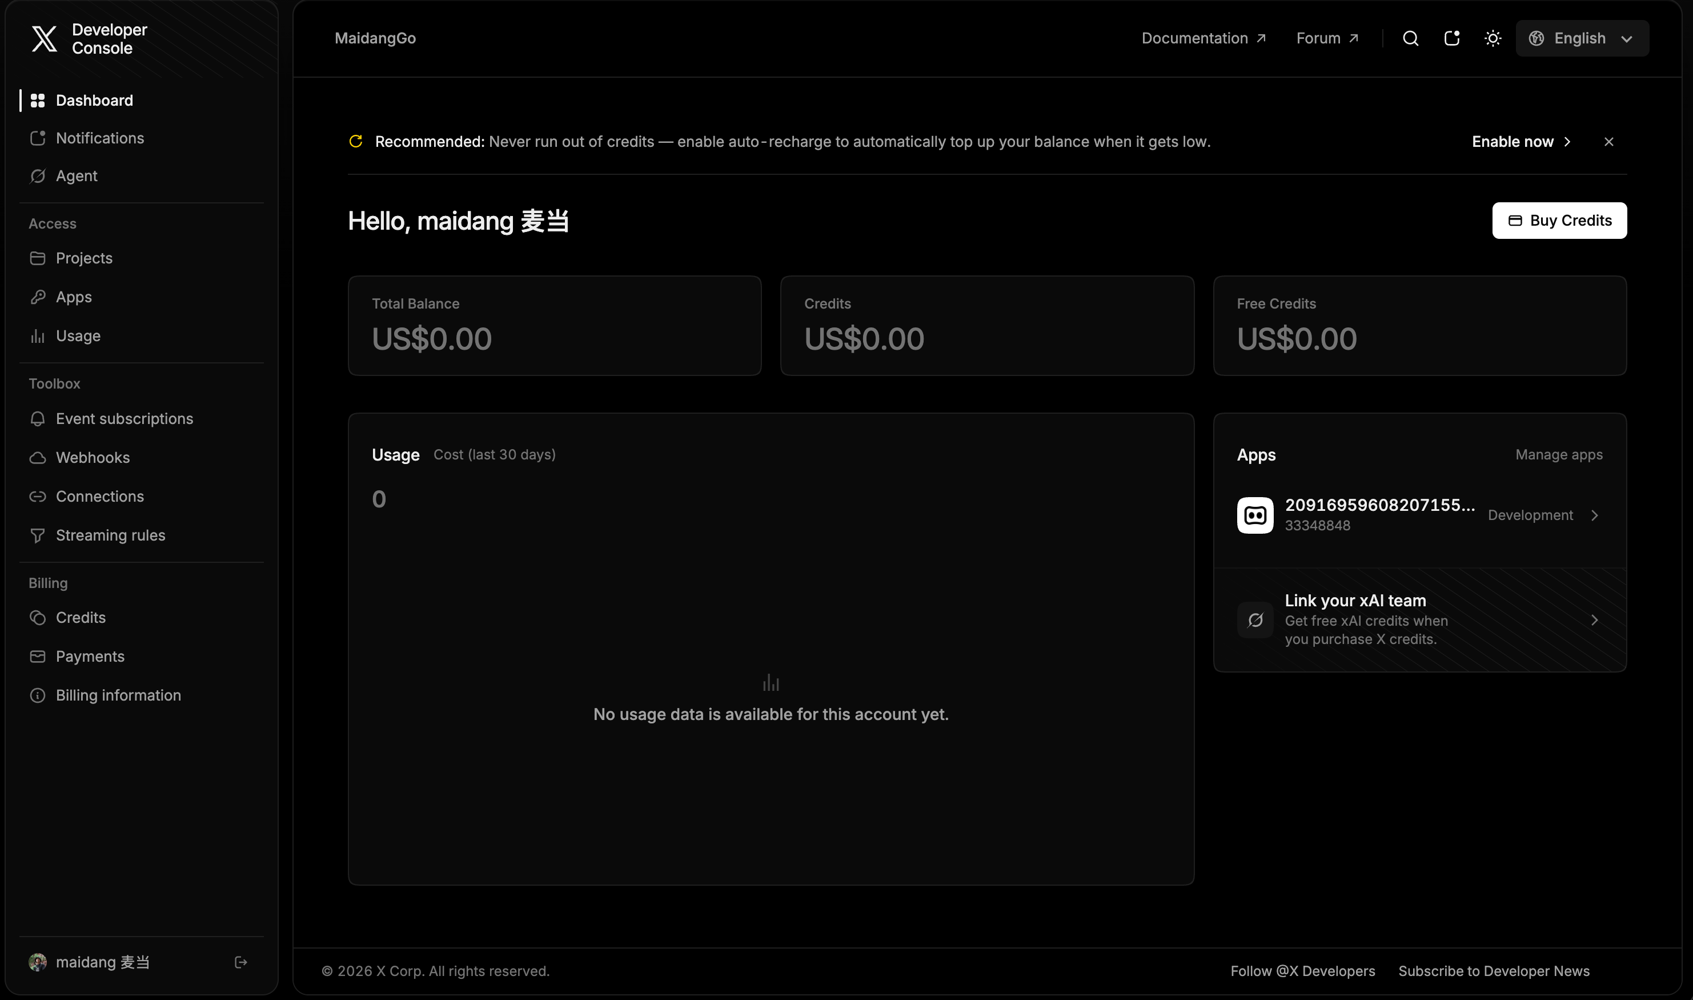
Task: Click the logout icon beside maidang
Action: tap(240, 962)
